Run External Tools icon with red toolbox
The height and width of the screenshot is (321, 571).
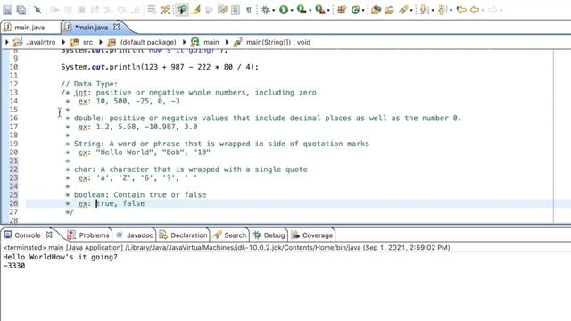[x=320, y=10]
